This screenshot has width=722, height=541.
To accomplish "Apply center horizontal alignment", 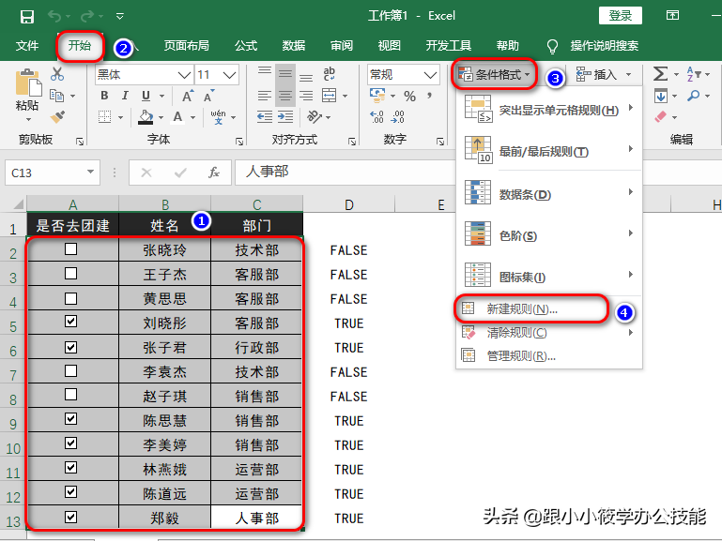I will click(x=285, y=96).
